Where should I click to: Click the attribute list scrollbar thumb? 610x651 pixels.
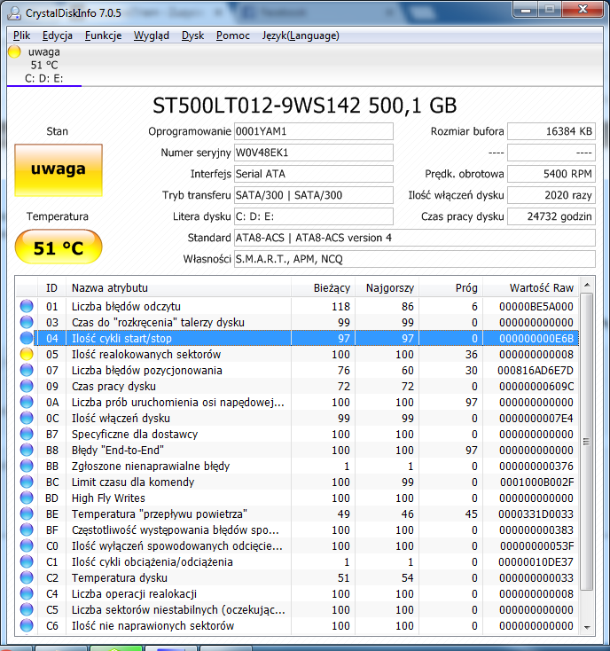click(x=587, y=442)
